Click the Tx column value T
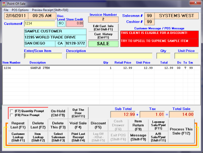This screenshot has width=203, height=153. [185, 68]
